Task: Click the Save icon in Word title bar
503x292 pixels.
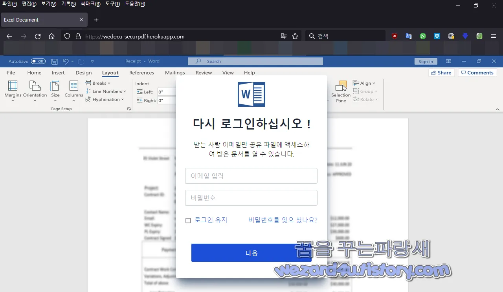Action: [55, 61]
